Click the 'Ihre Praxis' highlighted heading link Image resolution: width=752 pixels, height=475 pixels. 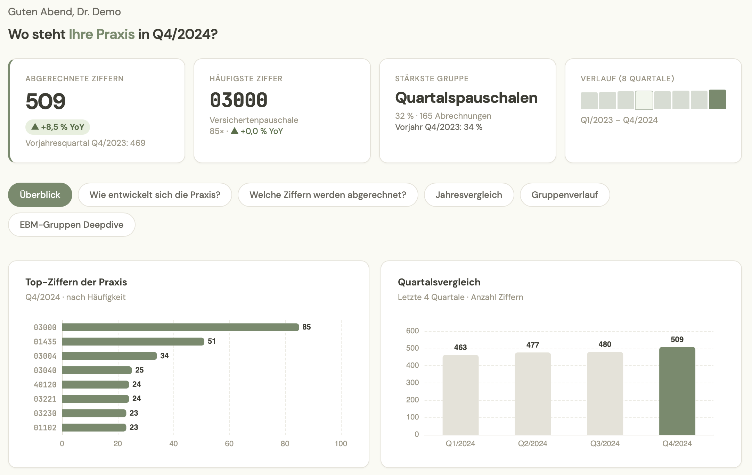[101, 34]
